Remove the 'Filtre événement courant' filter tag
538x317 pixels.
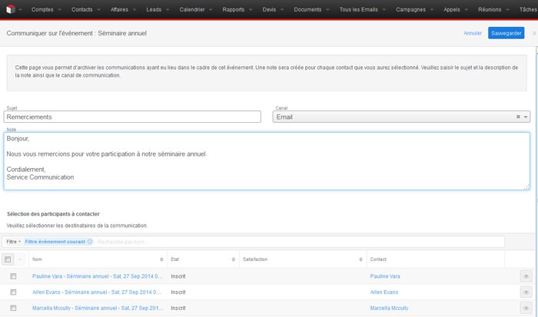pos(90,242)
